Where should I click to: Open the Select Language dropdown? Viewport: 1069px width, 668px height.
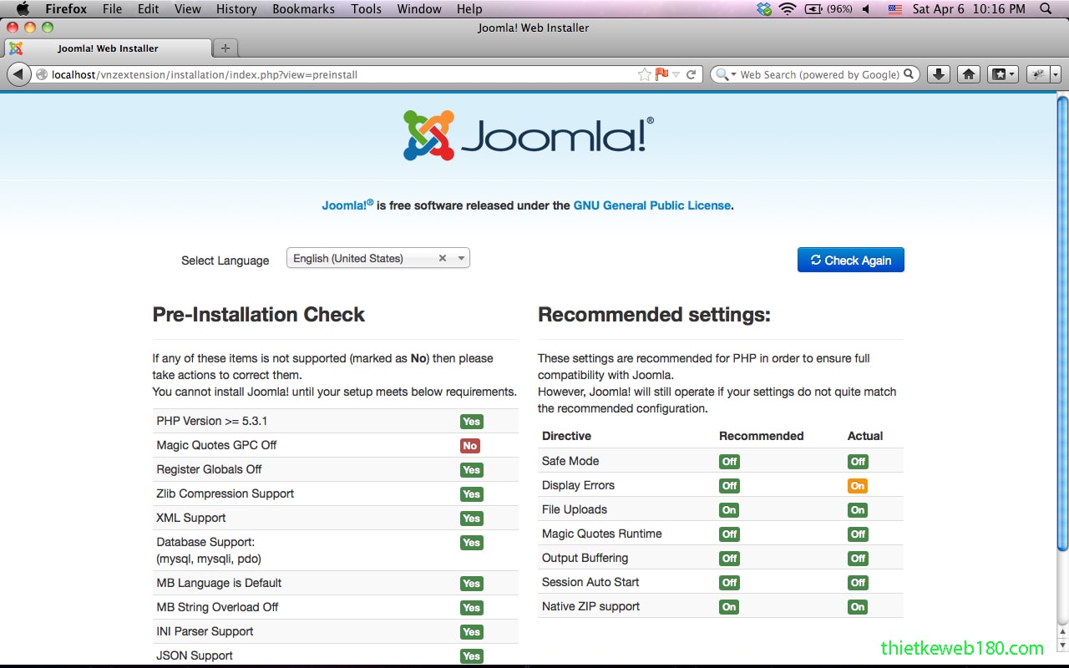[x=460, y=258]
